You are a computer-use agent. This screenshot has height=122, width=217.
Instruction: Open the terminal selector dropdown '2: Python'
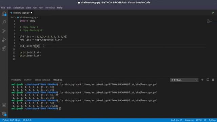(x=184, y=80)
